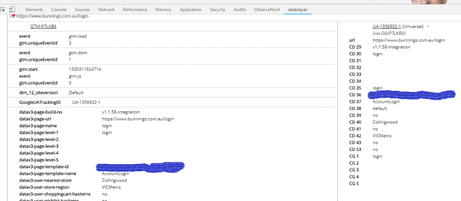This screenshot has height=201, width=461.
Task: Open the GTM-P7LKB6 container link
Action: 43,27
